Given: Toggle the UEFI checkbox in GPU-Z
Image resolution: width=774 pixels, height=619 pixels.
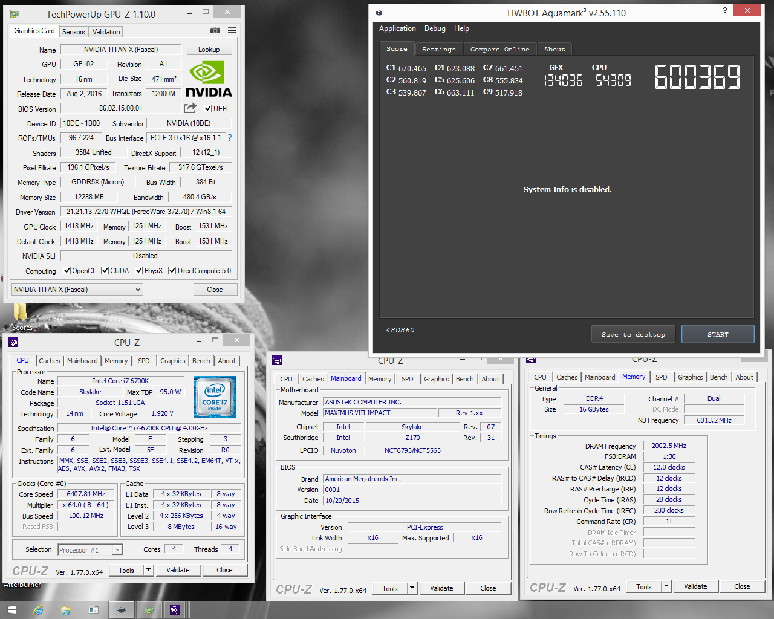Looking at the screenshot, I should [207, 109].
